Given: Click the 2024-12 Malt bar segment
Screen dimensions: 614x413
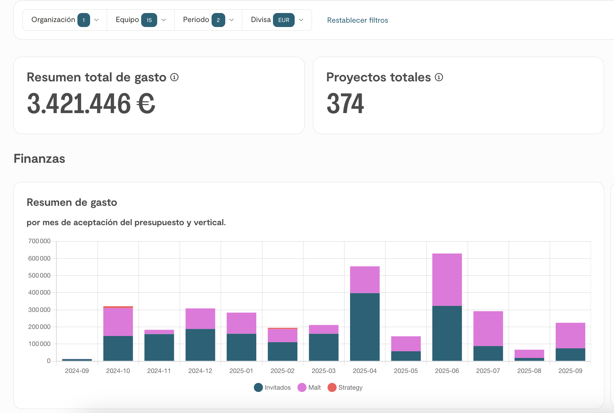Looking at the screenshot, I should (x=200, y=319).
